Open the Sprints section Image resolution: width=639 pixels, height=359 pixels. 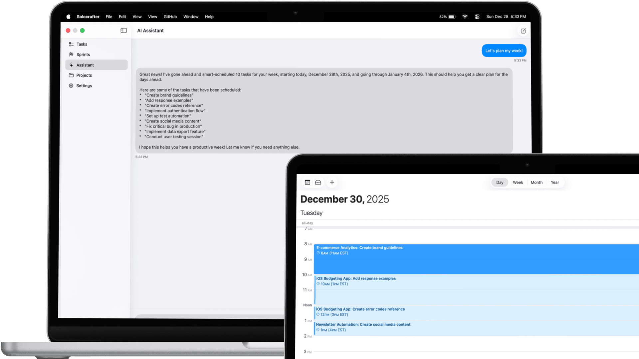pyautogui.click(x=83, y=54)
